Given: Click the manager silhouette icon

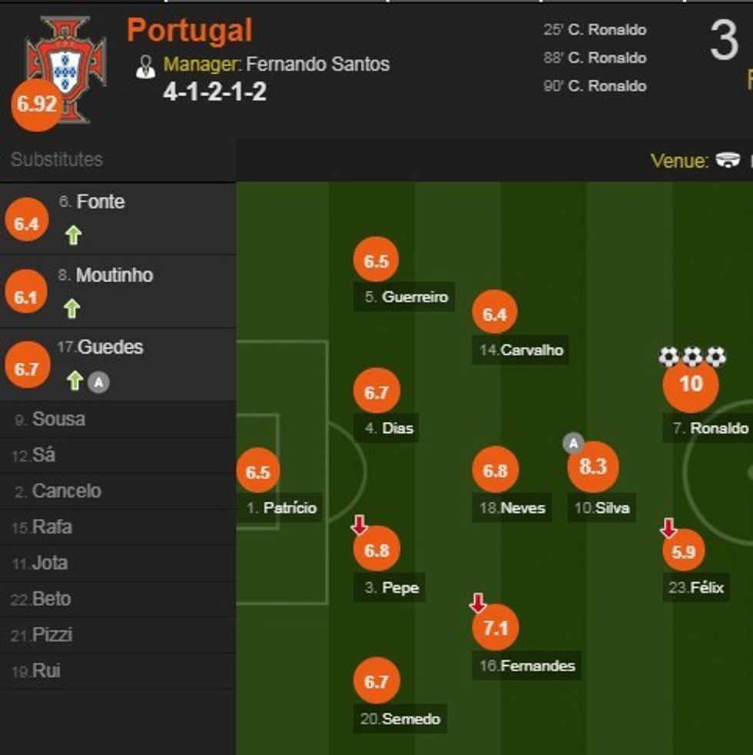Looking at the screenshot, I should coord(145,65).
